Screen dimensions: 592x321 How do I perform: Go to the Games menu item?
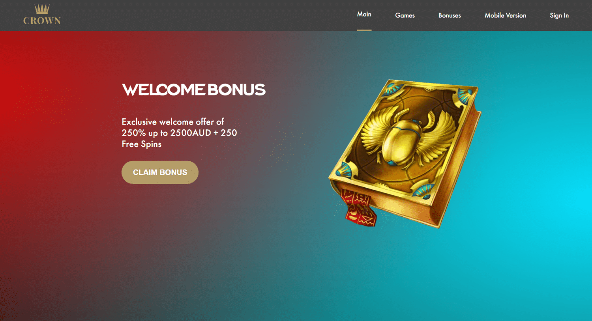(405, 15)
